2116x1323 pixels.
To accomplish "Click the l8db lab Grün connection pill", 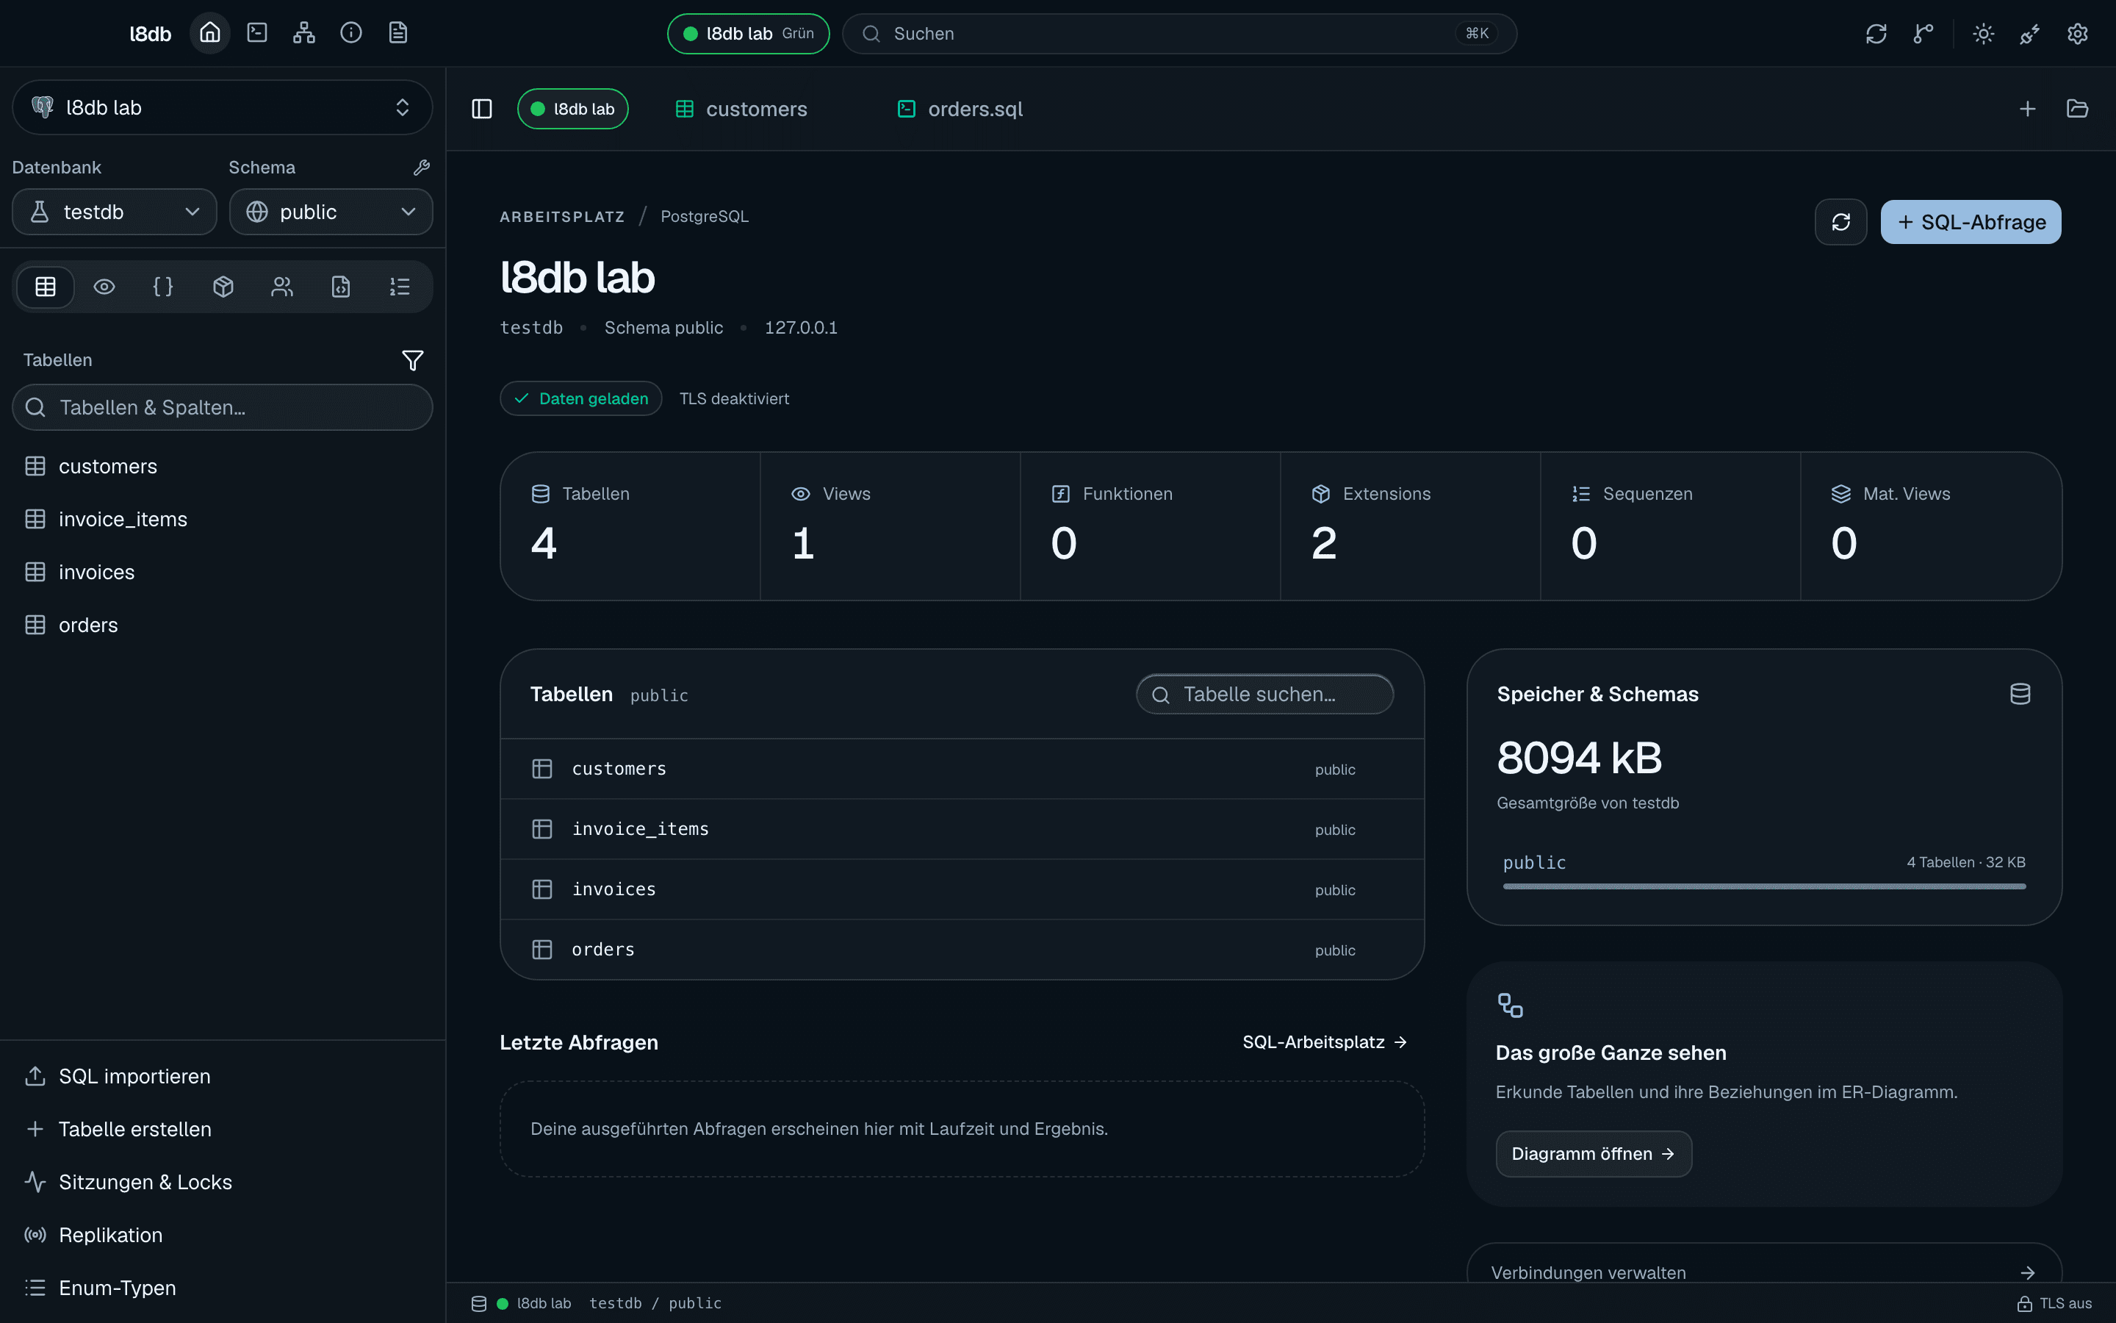I will [749, 33].
